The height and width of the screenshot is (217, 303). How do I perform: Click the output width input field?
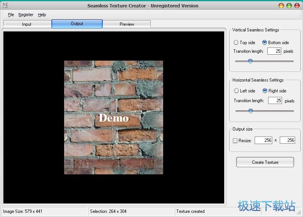tap(263, 140)
